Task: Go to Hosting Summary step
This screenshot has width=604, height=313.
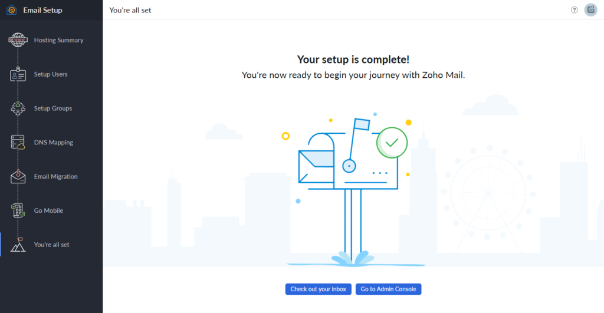Action: pos(58,40)
